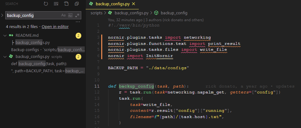
Task: Click line number 8 in gutter
Action: [98, 68]
